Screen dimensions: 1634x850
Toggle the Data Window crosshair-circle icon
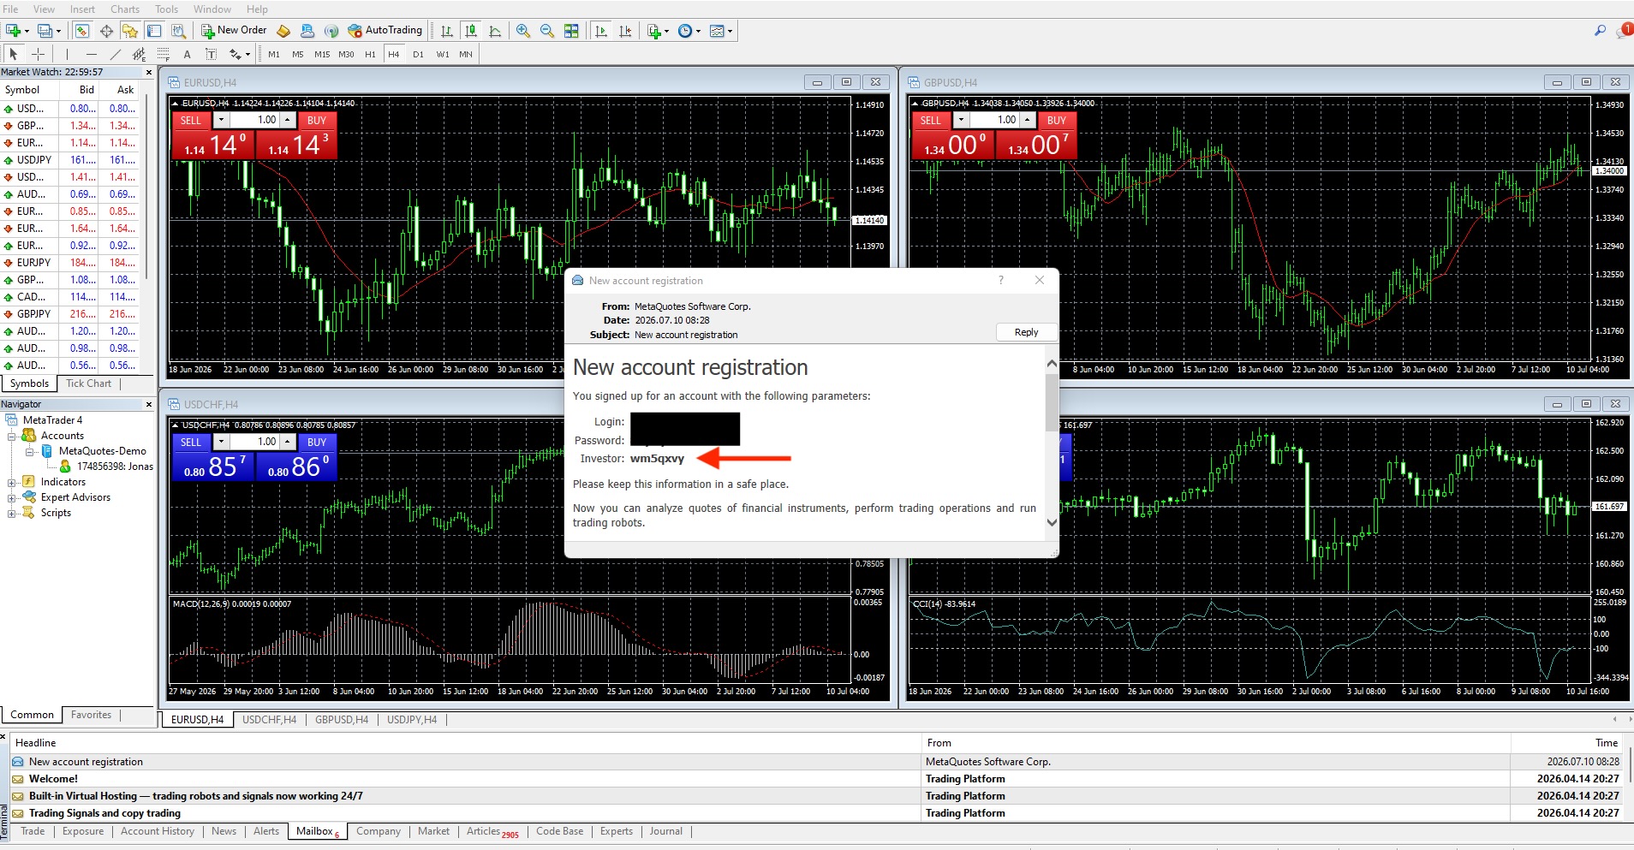106,31
